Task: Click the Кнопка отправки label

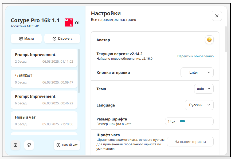Action: pos(113,73)
